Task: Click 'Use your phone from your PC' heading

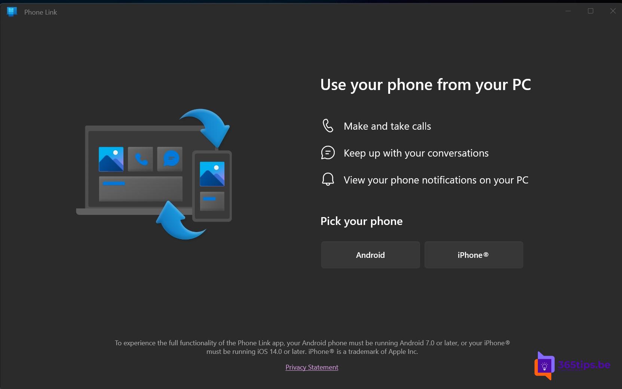Action: click(426, 85)
